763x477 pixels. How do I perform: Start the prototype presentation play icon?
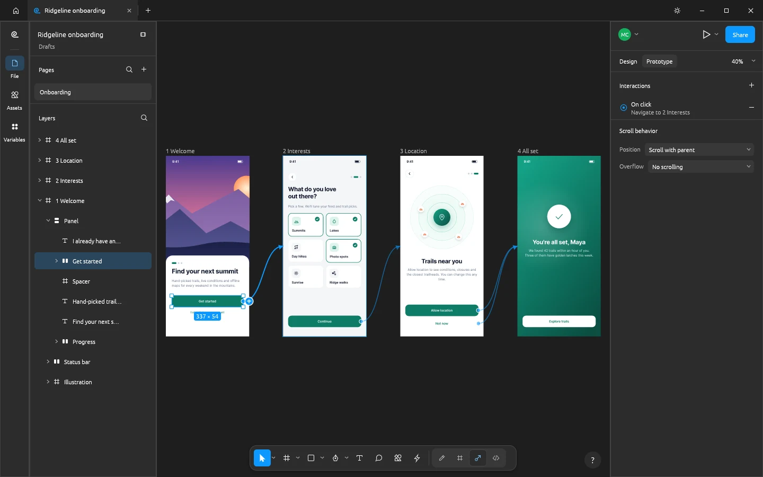706,34
